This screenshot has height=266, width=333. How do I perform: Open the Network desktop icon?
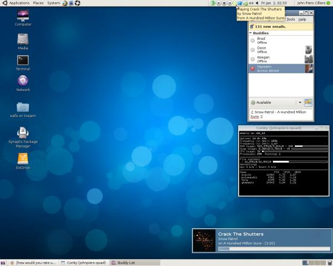point(23,81)
